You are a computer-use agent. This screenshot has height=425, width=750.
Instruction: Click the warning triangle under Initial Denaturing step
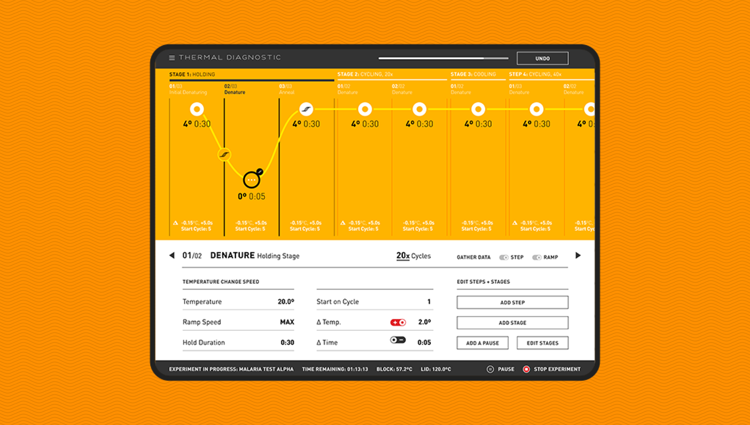[x=176, y=223]
